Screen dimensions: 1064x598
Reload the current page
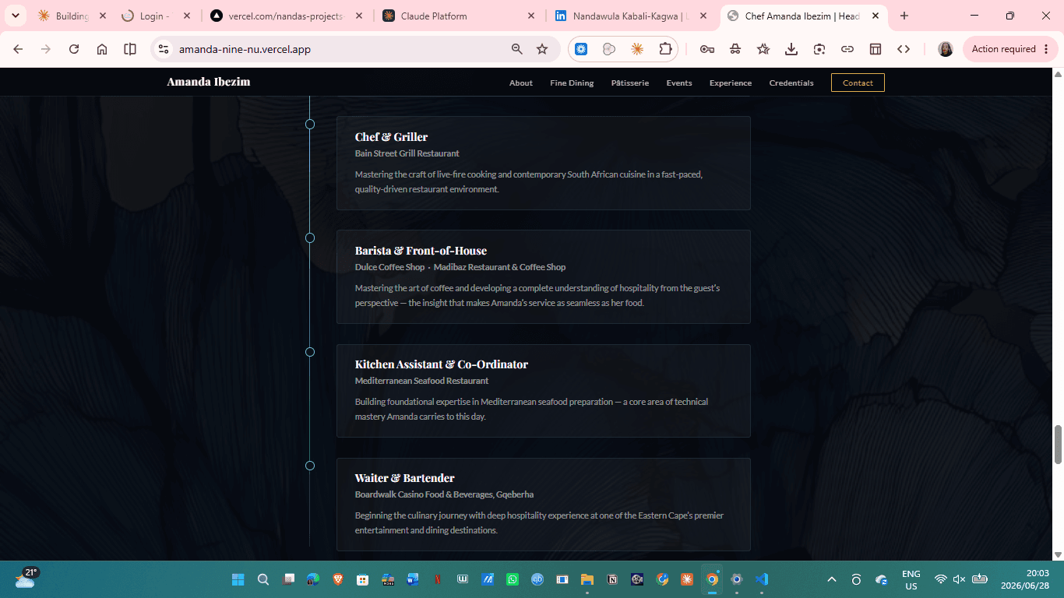74,49
